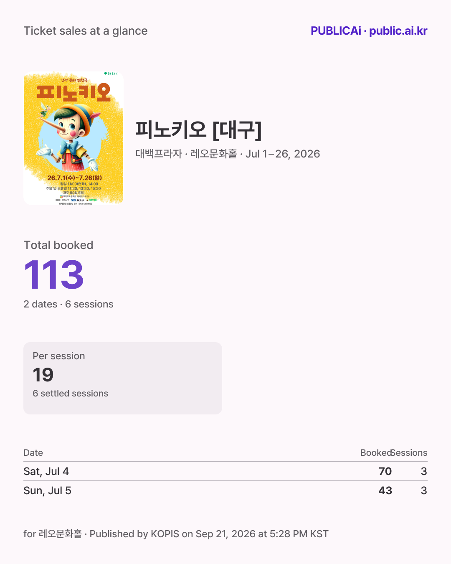Select the Sun, Jul 5 row

(225, 490)
